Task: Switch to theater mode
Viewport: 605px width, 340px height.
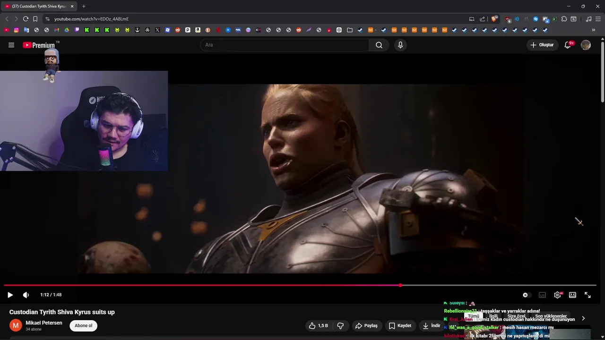Action: pyautogui.click(x=572, y=295)
